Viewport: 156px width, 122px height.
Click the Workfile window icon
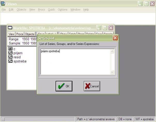tap(10, 28)
